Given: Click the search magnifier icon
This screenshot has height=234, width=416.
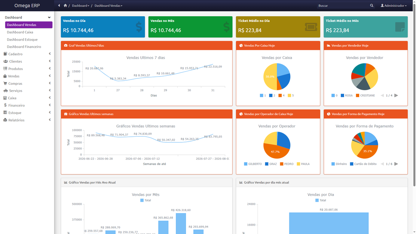Looking at the screenshot, I should click(372, 6).
